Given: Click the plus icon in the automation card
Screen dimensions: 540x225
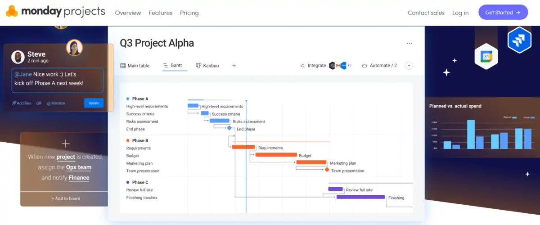Looking at the screenshot, I should 66,144.
